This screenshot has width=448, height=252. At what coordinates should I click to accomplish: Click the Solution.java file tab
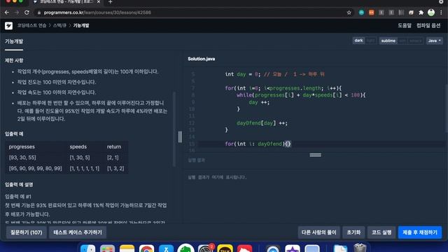(201, 59)
